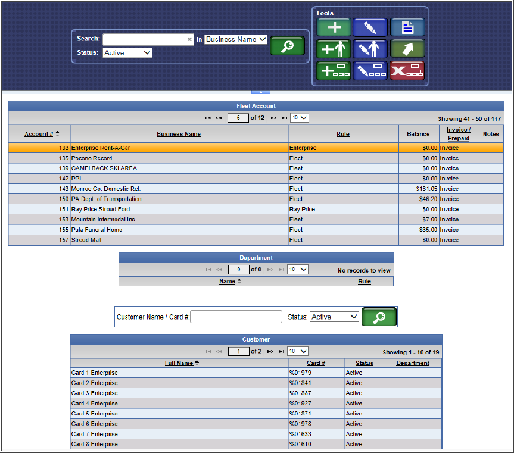Click the green arrow export tool
Viewport: 514px width, 453px height.
(407, 49)
